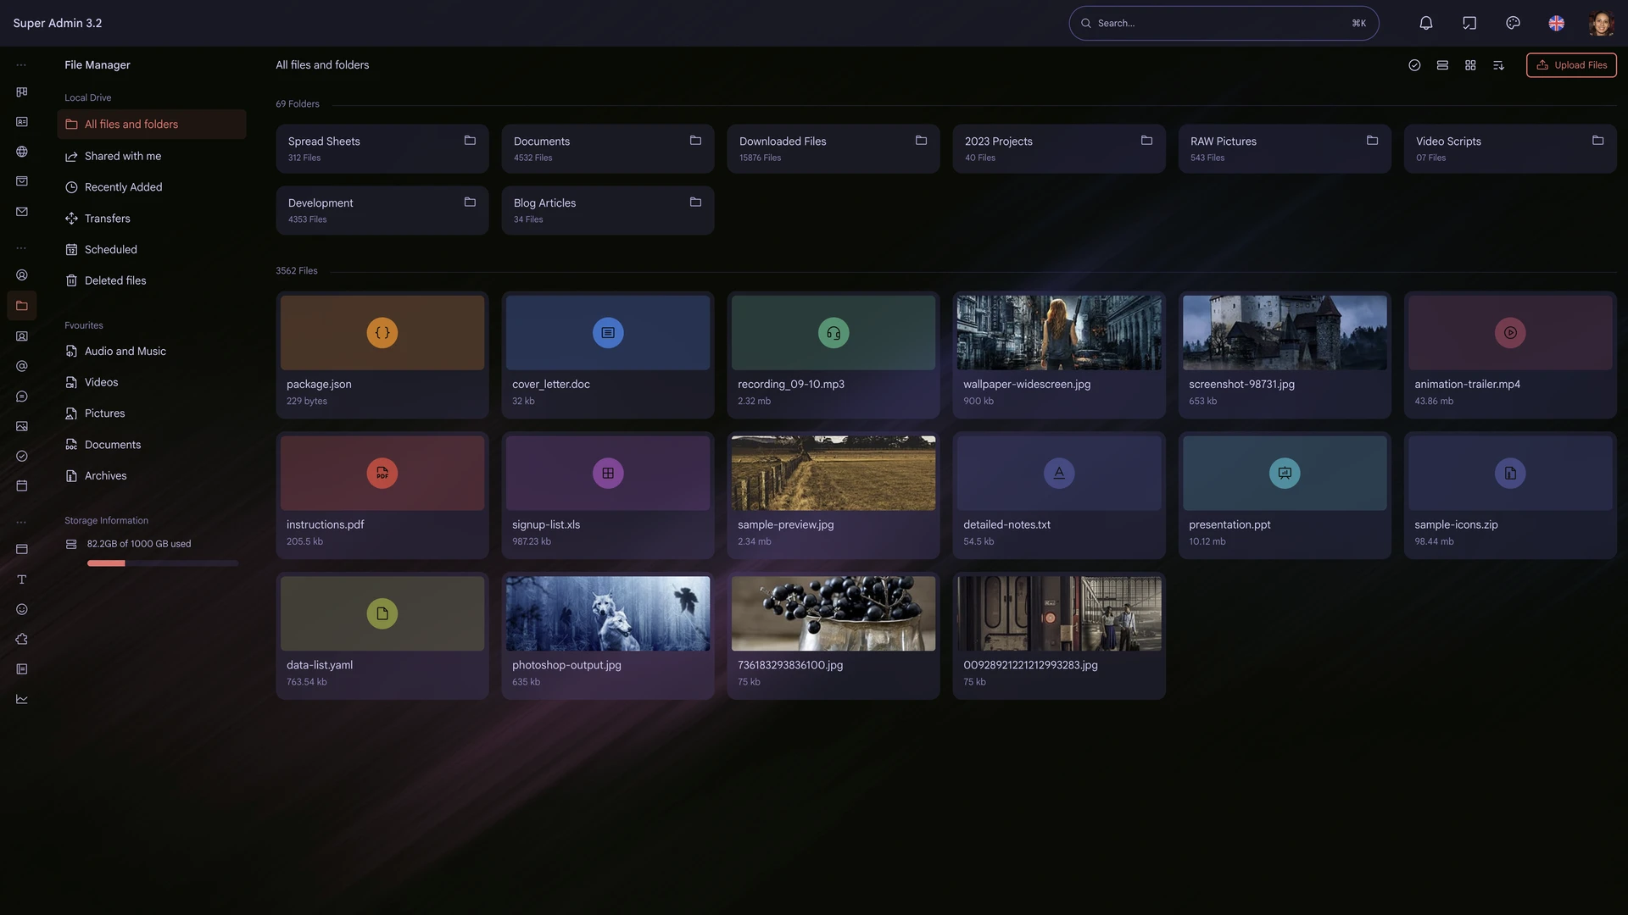
Task: Open Shared with me
Action: pyautogui.click(x=152, y=156)
